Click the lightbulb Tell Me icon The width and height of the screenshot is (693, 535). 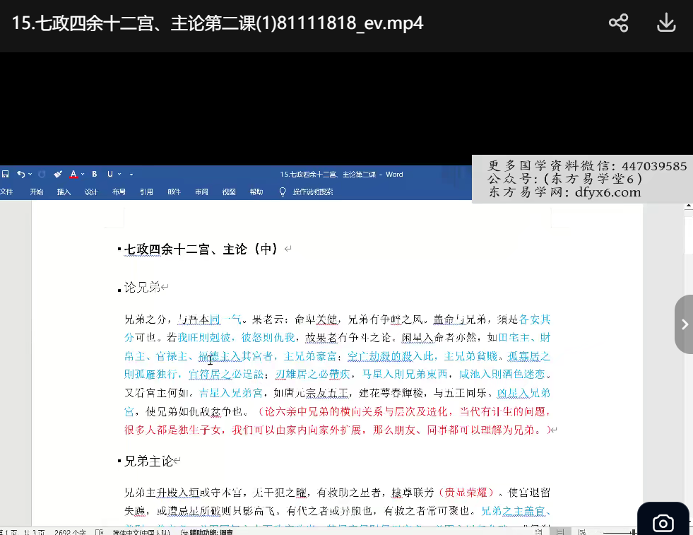pyautogui.click(x=283, y=192)
